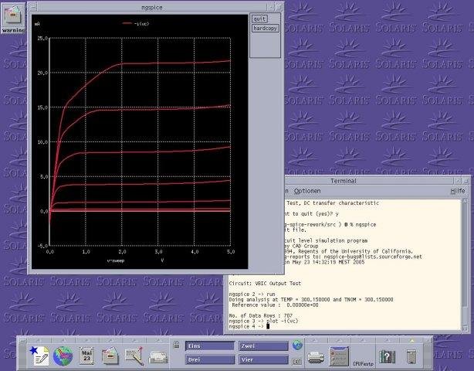Expand subpanel arrow above the Help icon

388,340
